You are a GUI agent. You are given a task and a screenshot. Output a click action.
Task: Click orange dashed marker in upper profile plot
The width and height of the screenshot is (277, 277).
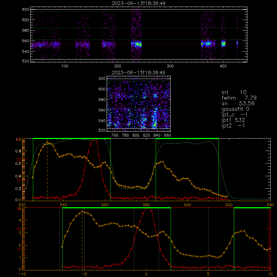click(x=47, y=170)
